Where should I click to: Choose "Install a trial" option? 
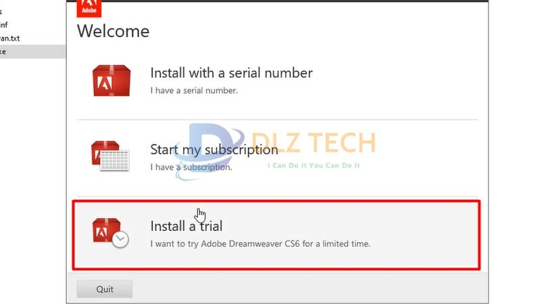pos(186,226)
